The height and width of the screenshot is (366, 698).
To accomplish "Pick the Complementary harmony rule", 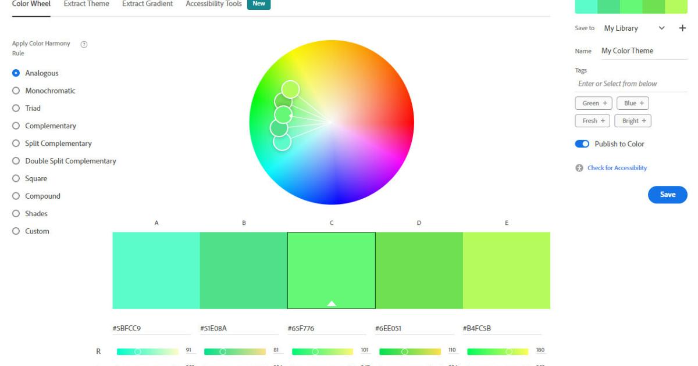I will 44,126.
